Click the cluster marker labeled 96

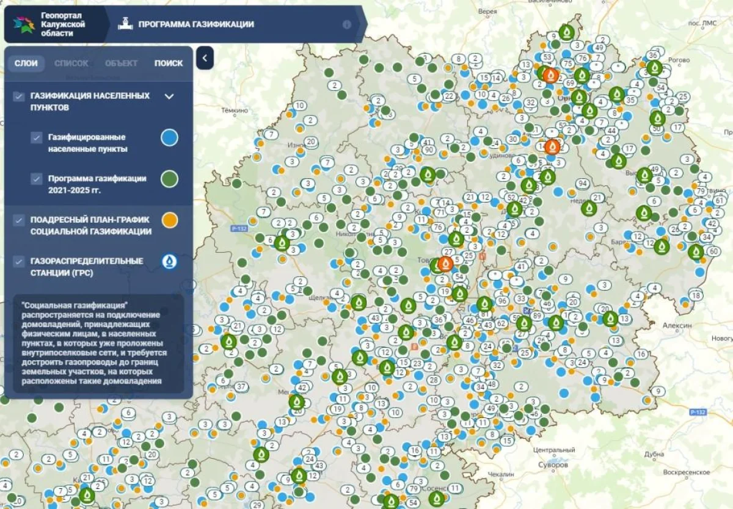[x=503, y=301]
